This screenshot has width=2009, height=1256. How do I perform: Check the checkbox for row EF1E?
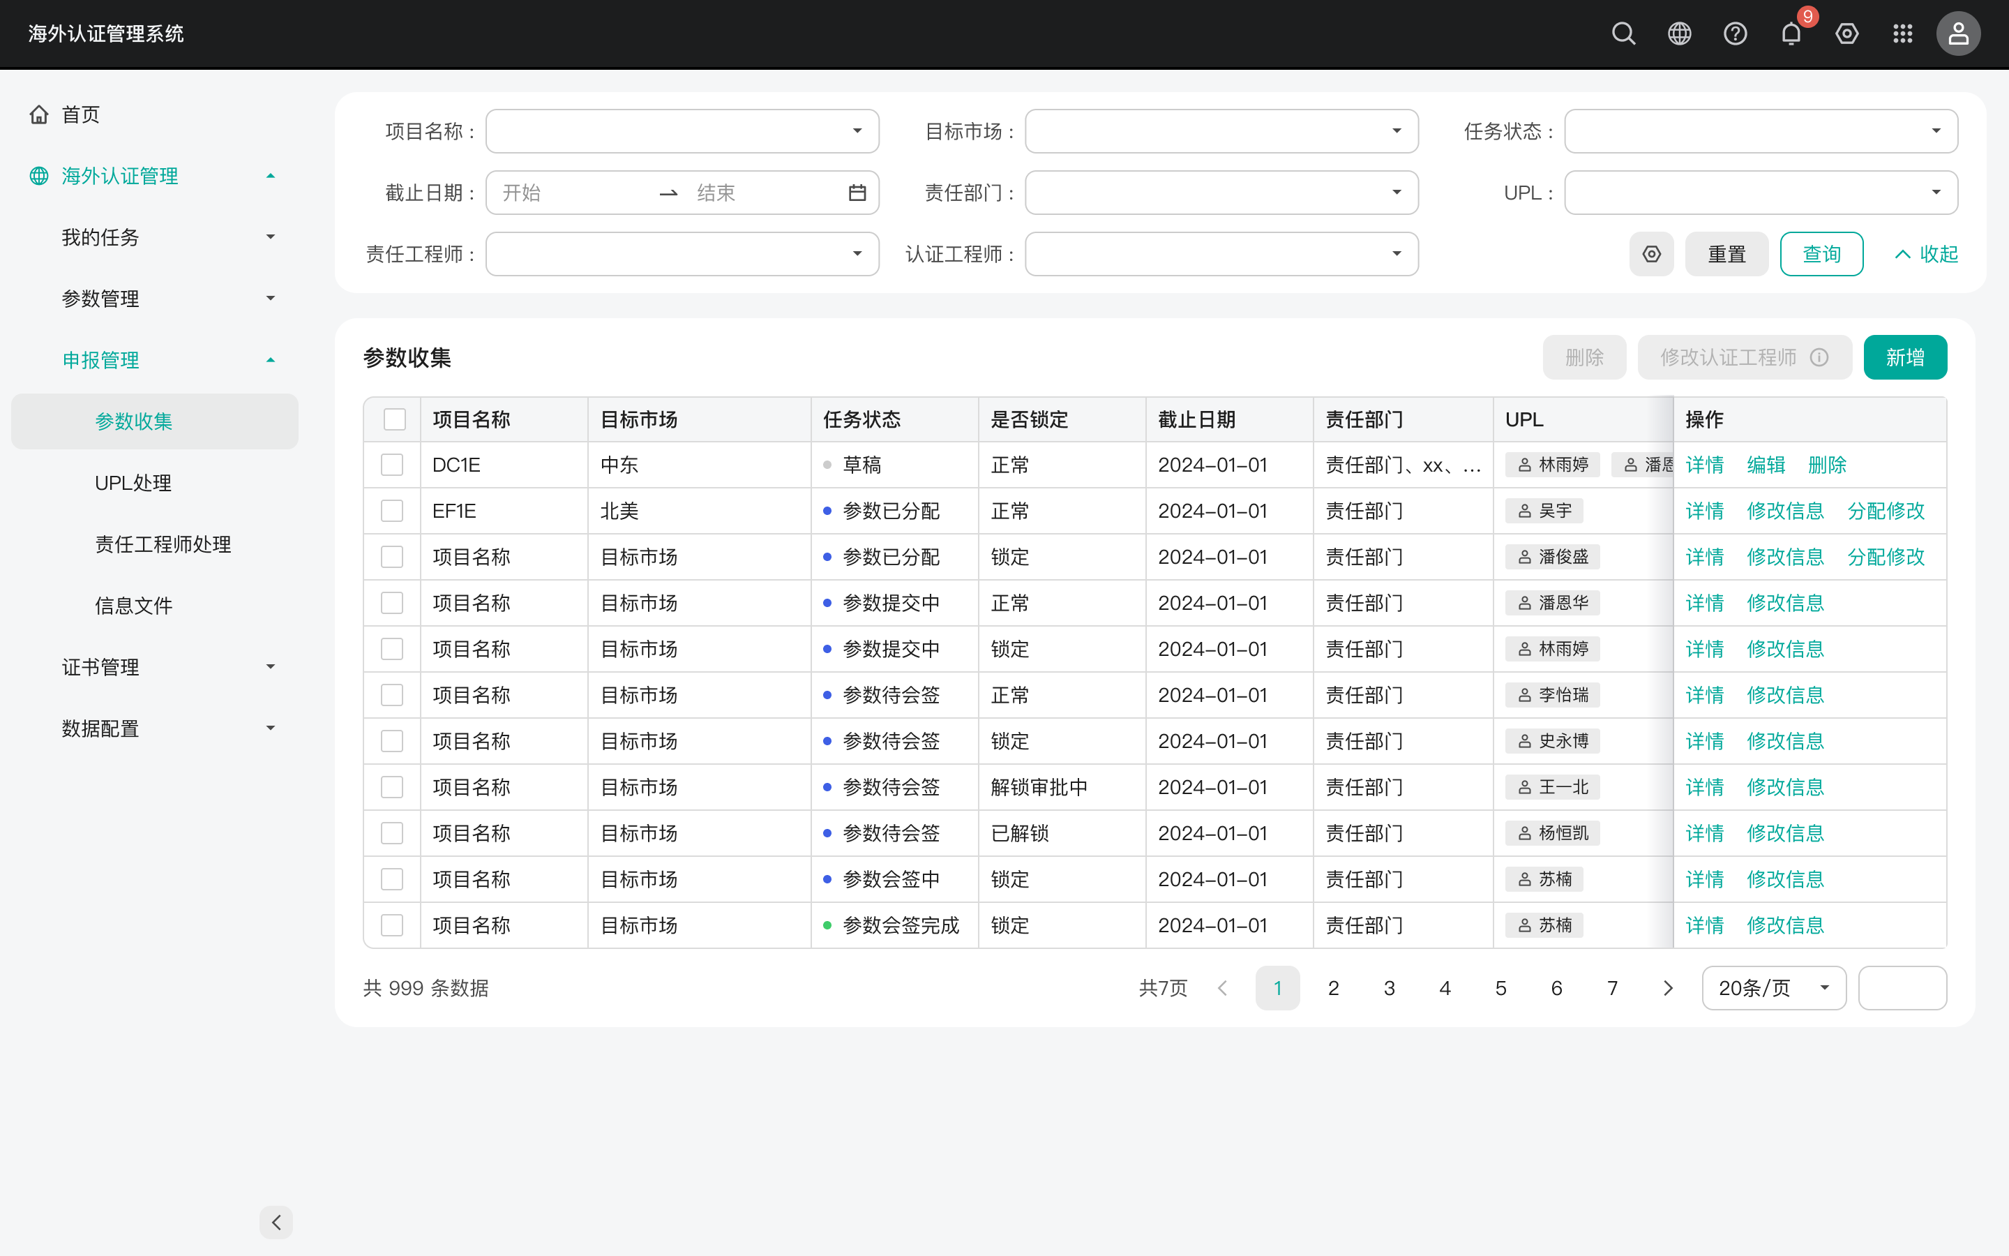coord(392,511)
